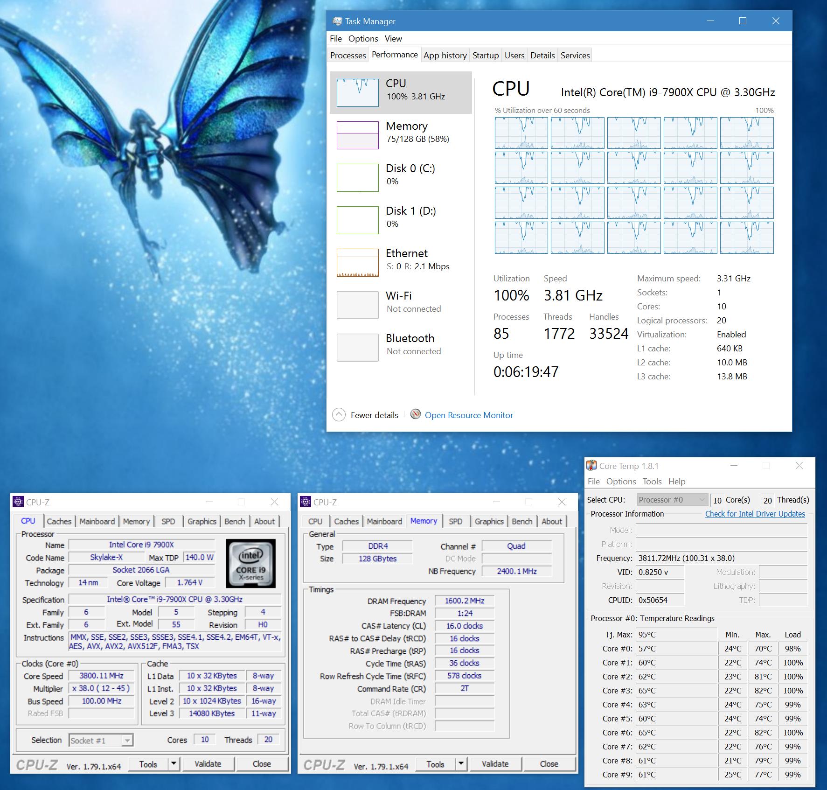Open Graphics tab in CPU-Z Memory window

(489, 521)
